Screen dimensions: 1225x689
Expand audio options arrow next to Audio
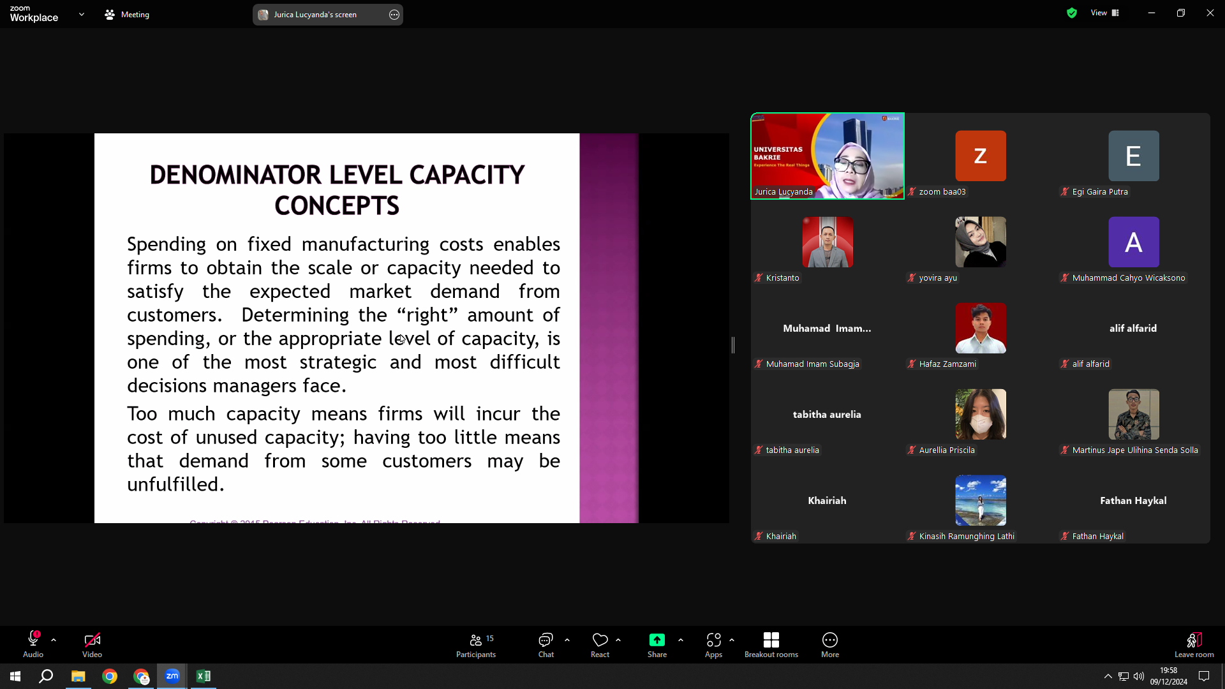[x=54, y=639]
